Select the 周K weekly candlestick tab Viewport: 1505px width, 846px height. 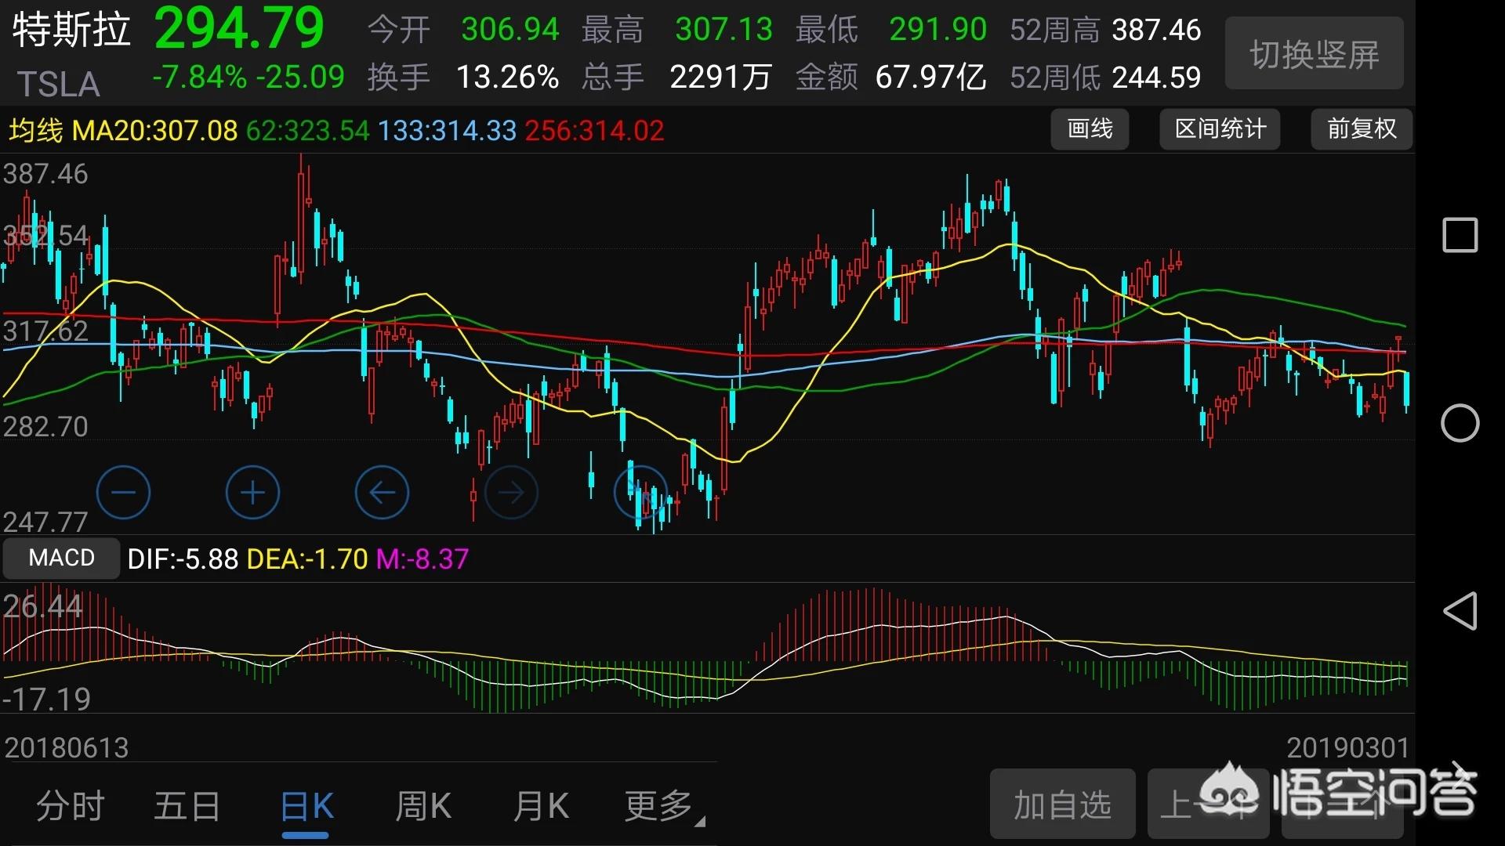423,806
